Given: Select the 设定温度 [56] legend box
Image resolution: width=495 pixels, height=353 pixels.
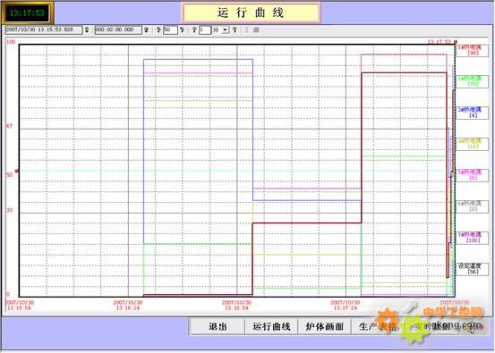Looking at the screenshot, I should (x=472, y=269).
